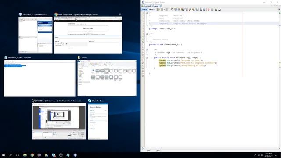Click the Task View taskbar button
This screenshot has height=158, width=281.
[18, 155]
